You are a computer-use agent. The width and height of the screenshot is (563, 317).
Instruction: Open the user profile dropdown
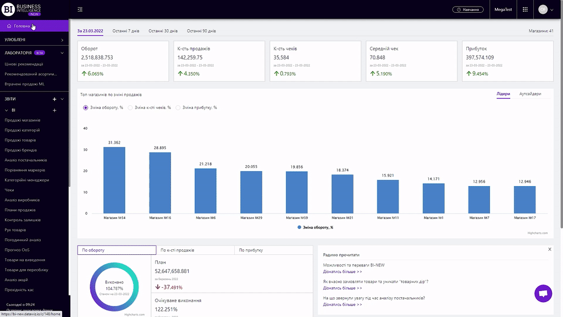545,9
